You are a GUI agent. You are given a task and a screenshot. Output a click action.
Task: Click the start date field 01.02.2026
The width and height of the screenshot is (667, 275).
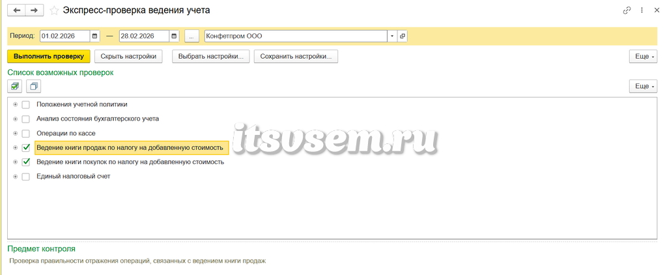(65, 36)
